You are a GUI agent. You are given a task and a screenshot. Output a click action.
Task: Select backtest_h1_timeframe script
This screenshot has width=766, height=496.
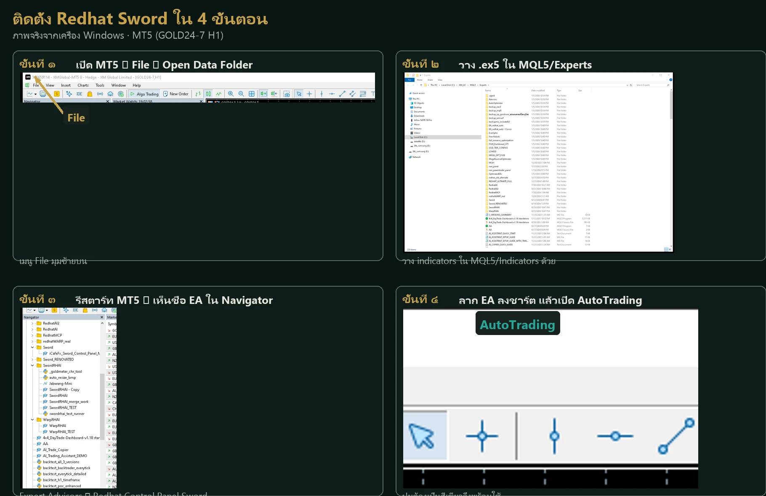coord(58,480)
